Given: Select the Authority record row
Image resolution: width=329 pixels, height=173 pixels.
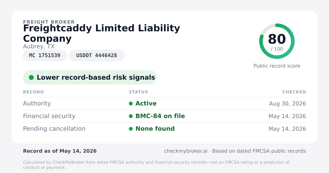Looking at the screenshot, I should 164,104.
